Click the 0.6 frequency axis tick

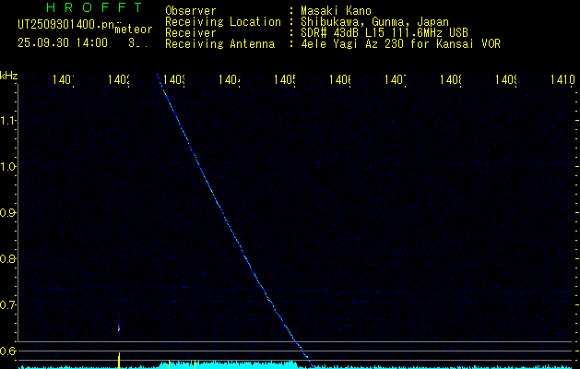[x=9, y=351]
